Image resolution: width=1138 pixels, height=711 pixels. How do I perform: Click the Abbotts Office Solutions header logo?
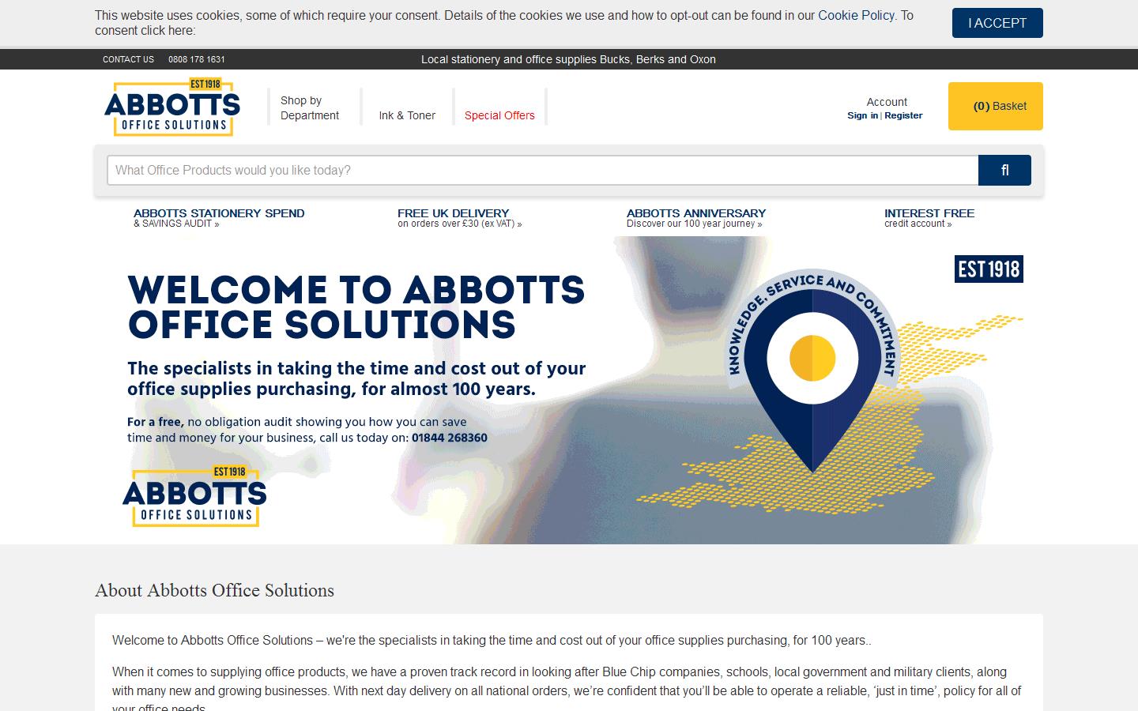(171, 107)
